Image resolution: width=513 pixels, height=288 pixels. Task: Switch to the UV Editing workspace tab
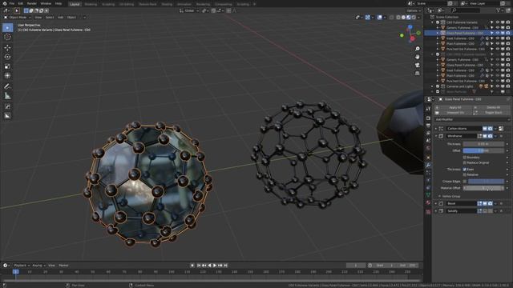(x=127, y=4)
